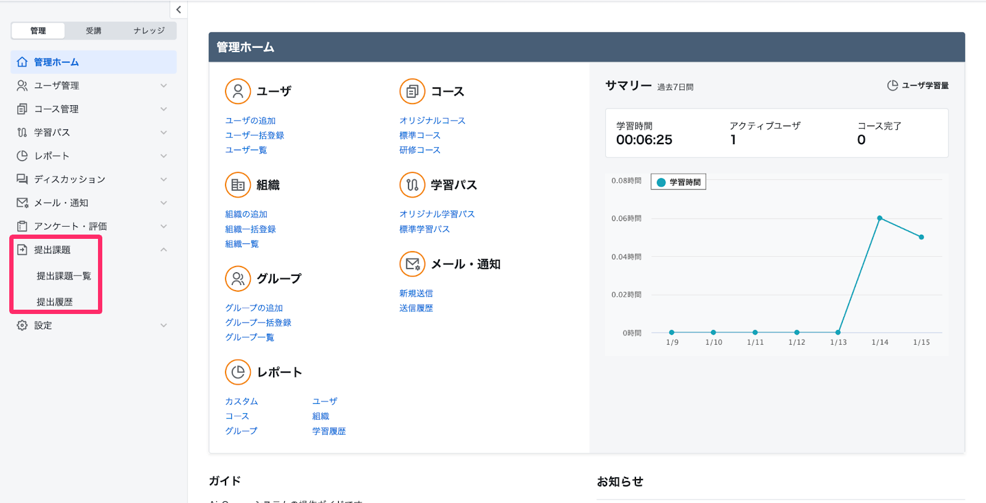Click the orange 学習パス circle icon on dashboard
The width and height of the screenshot is (986, 503).
click(412, 185)
